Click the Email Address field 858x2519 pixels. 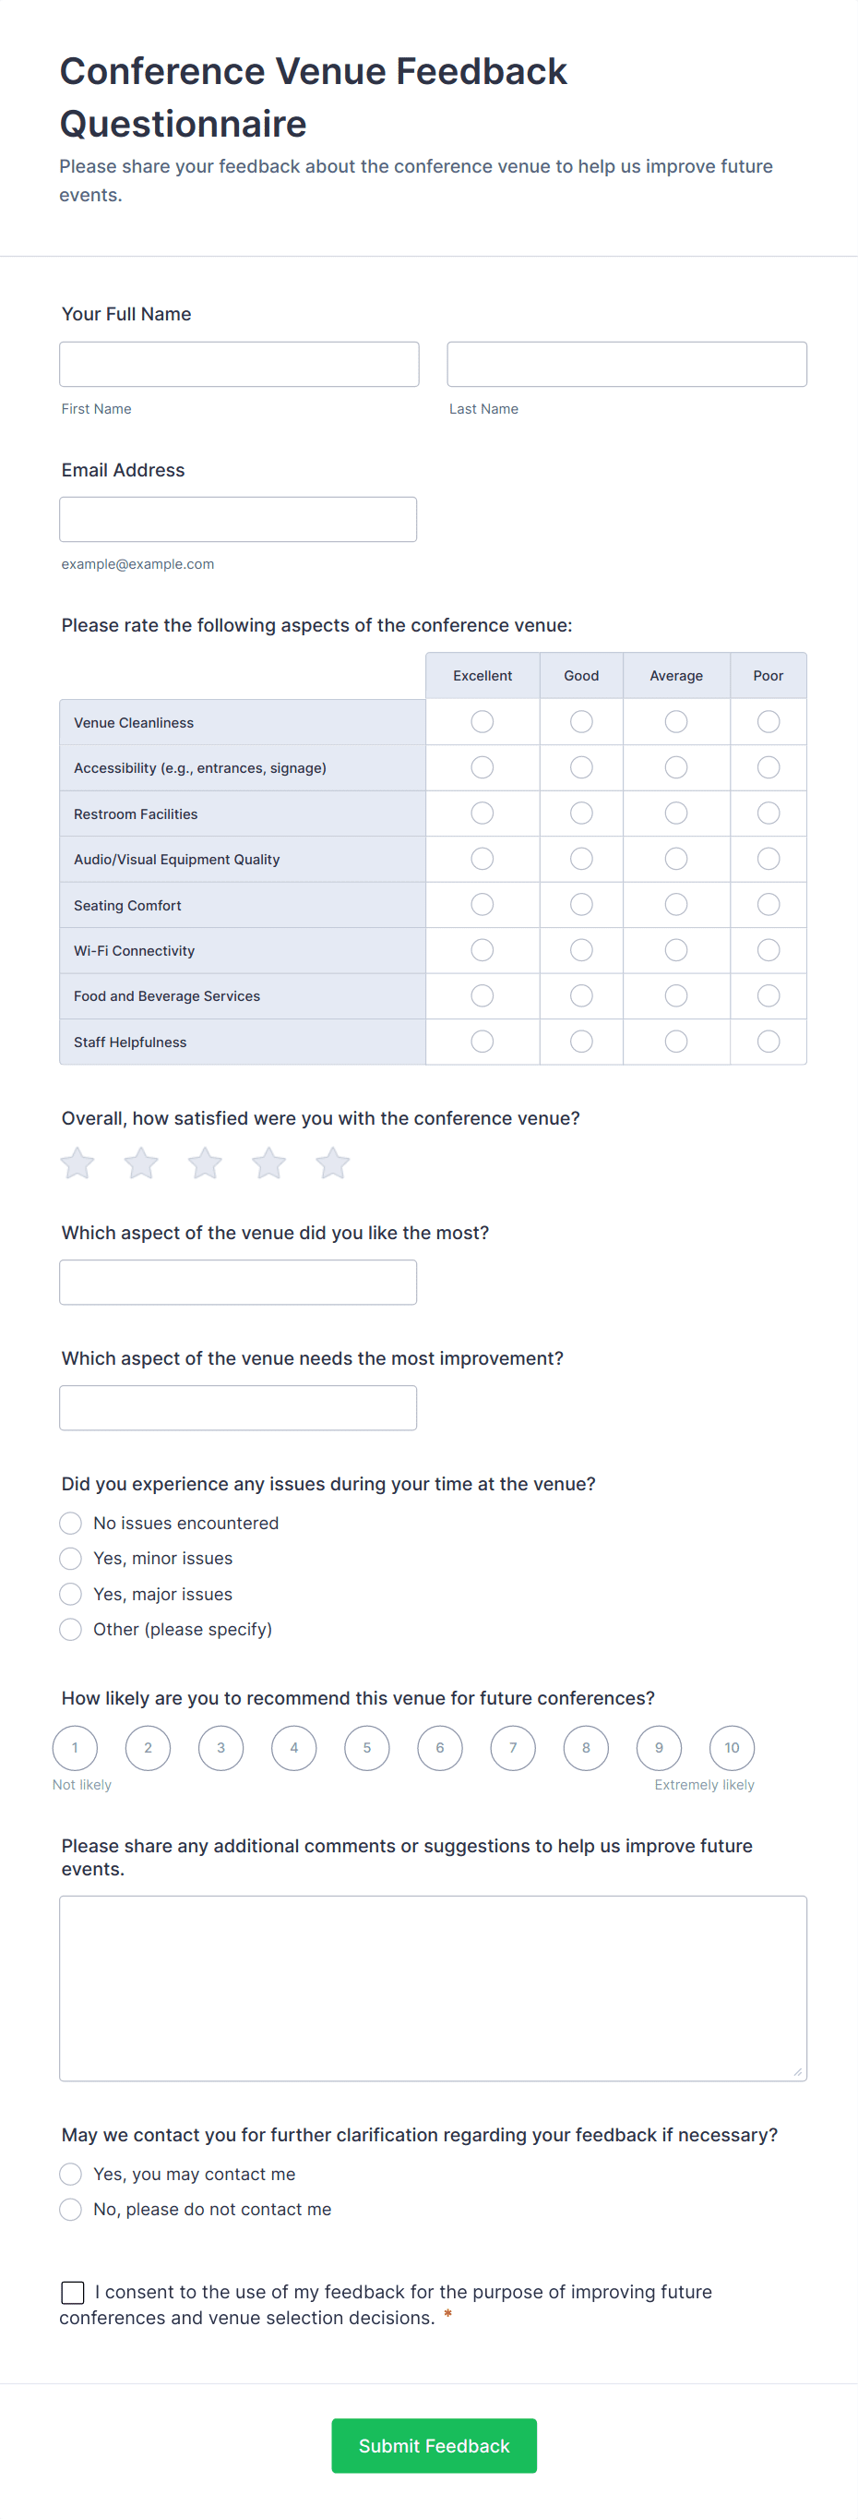pyautogui.click(x=237, y=518)
